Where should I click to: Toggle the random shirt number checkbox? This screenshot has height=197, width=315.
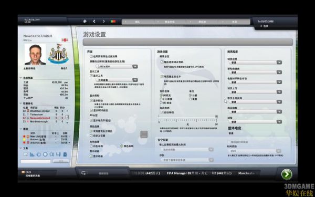pyautogui.click(x=162, y=62)
